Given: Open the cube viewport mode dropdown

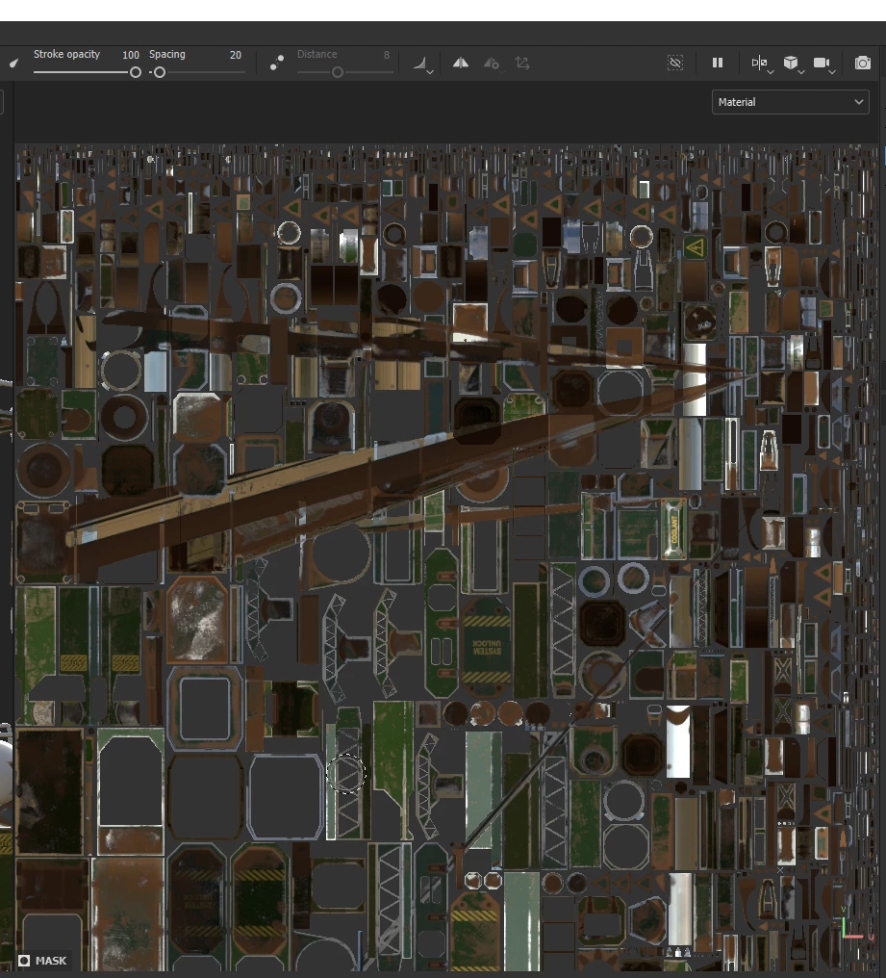Looking at the screenshot, I should pyautogui.click(x=793, y=63).
